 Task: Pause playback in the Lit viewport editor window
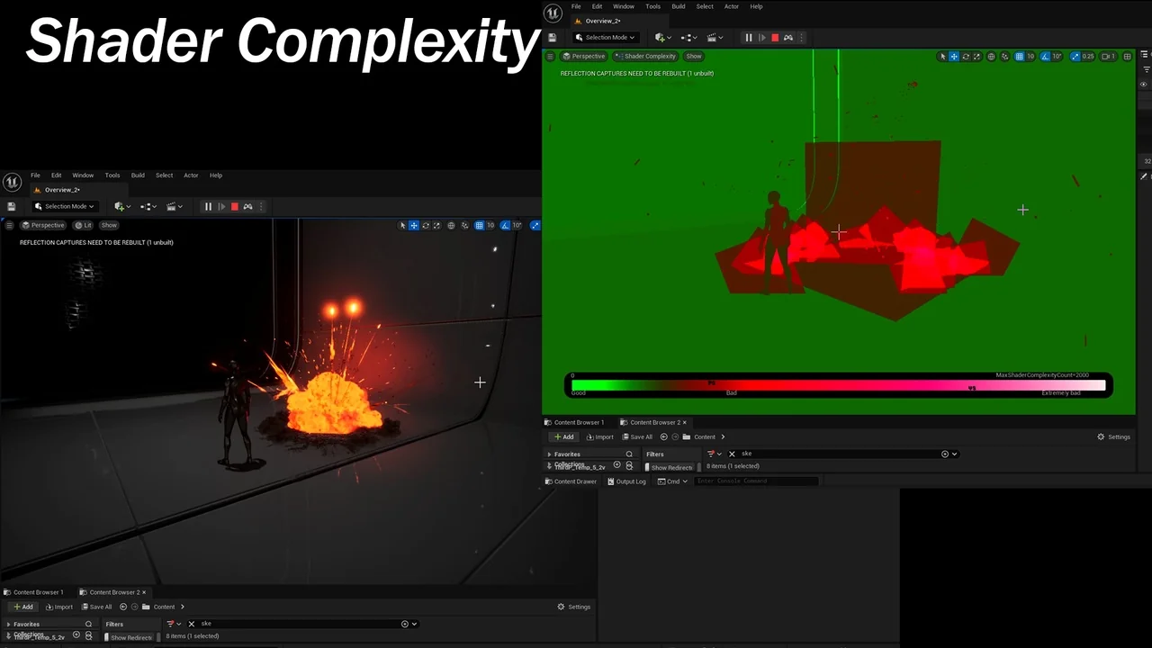(208, 207)
